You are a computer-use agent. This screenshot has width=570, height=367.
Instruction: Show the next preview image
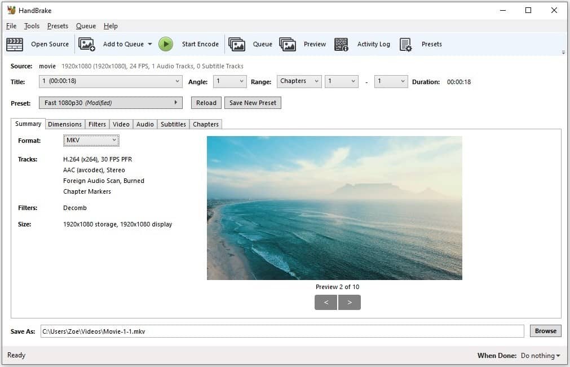[350, 302]
